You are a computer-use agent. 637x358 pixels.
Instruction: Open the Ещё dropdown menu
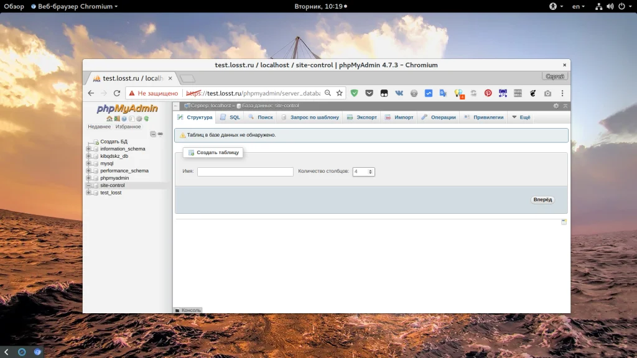pyautogui.click(x=521, y=117)
